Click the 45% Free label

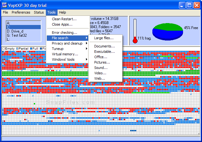click(x=191, y=28)
